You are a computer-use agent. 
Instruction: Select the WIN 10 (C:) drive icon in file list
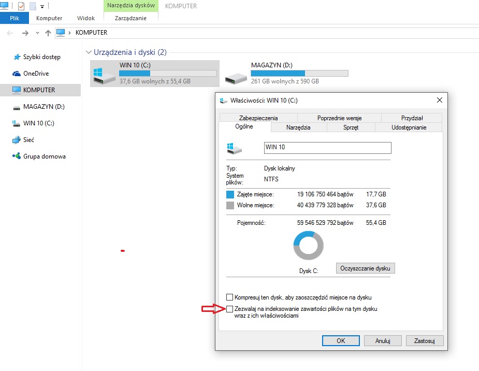[x=104, y=76]
